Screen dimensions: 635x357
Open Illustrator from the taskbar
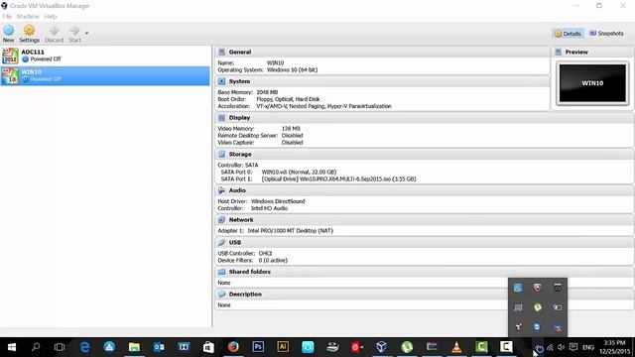(x=283, y=347)
